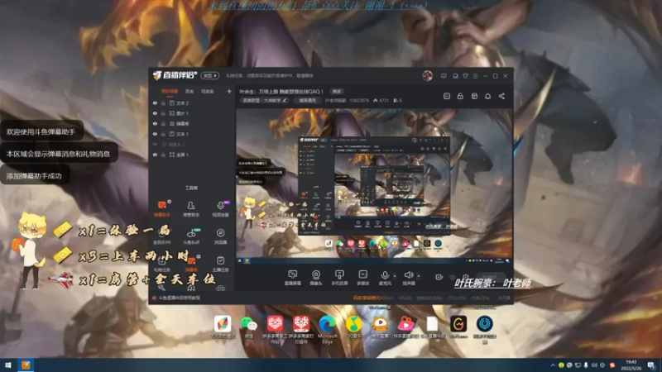The width and height of the screenshot is (662, 372).
Task: Open 微信 WeChat desktop shortcut
Action: 249,327
